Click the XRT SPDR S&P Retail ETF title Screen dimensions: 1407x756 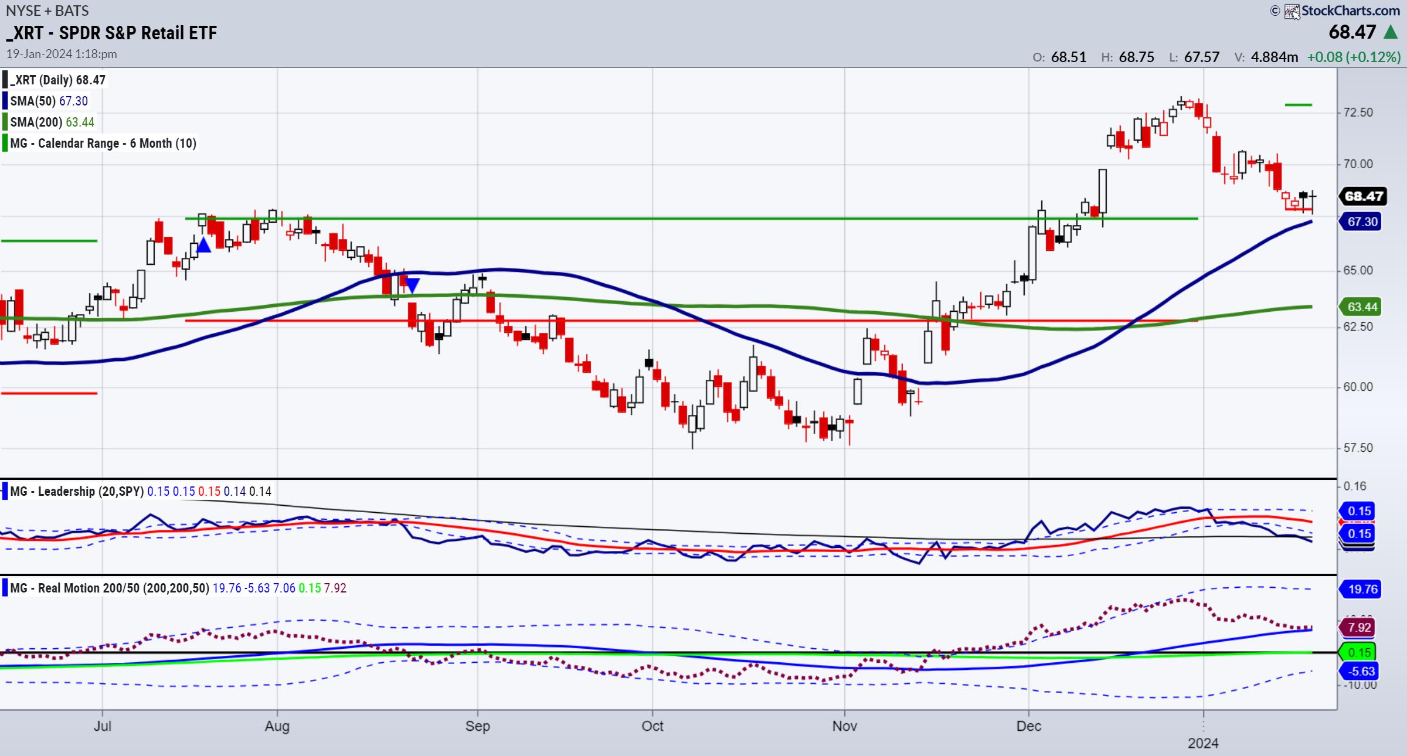coord(111,33)
